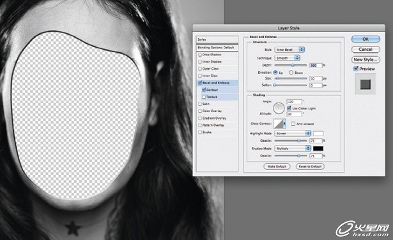Click the circular angle light dial
The width and height of the screenshot is (393, 240).
point(279,108)
